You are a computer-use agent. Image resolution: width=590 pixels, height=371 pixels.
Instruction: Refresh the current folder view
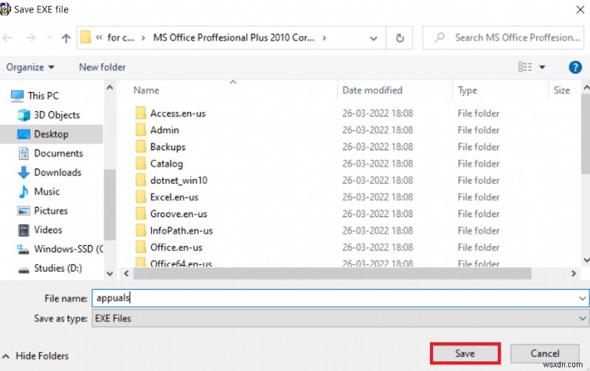click(x=400, y=38)
